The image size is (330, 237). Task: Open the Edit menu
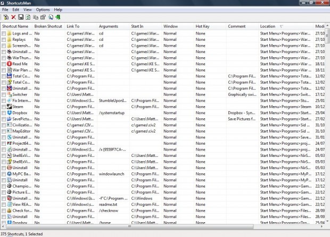(15, 10)
